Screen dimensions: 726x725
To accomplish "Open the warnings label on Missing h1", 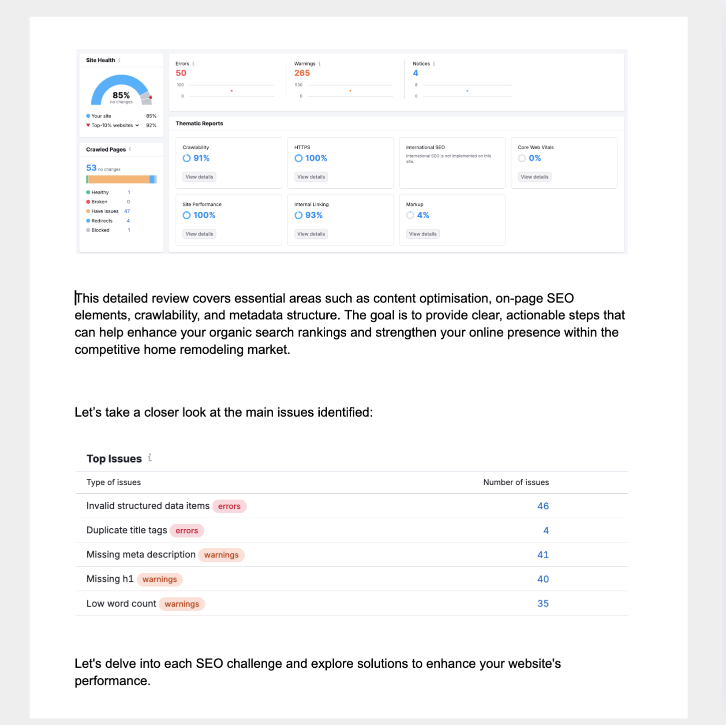I will tap(160, 579).
